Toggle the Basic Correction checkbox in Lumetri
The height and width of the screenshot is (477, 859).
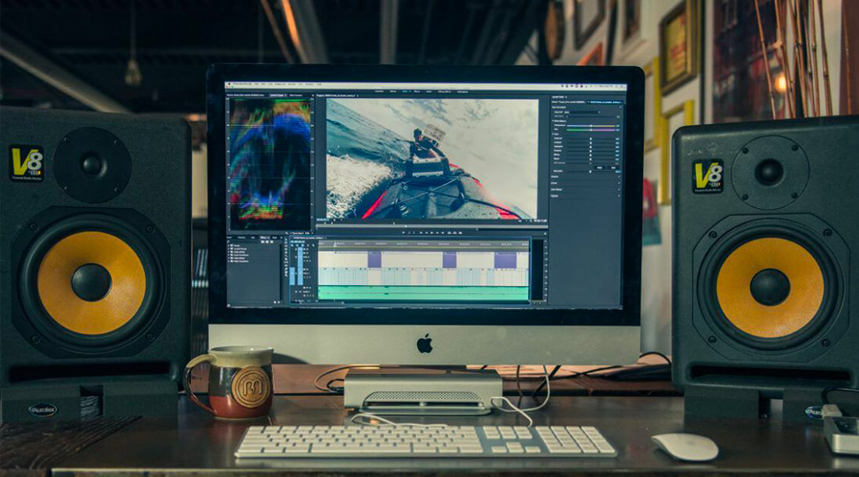click(x=618, y=105)
